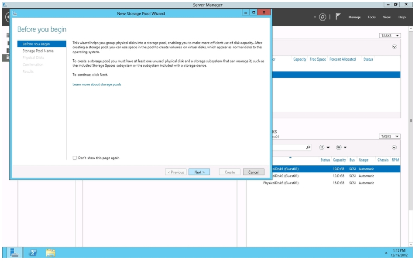Image resolution: width=415 pixels, height=261 pixels.
Task: Collapse the storage pools panel with the chevron
Action: click(x=394, y=47)
